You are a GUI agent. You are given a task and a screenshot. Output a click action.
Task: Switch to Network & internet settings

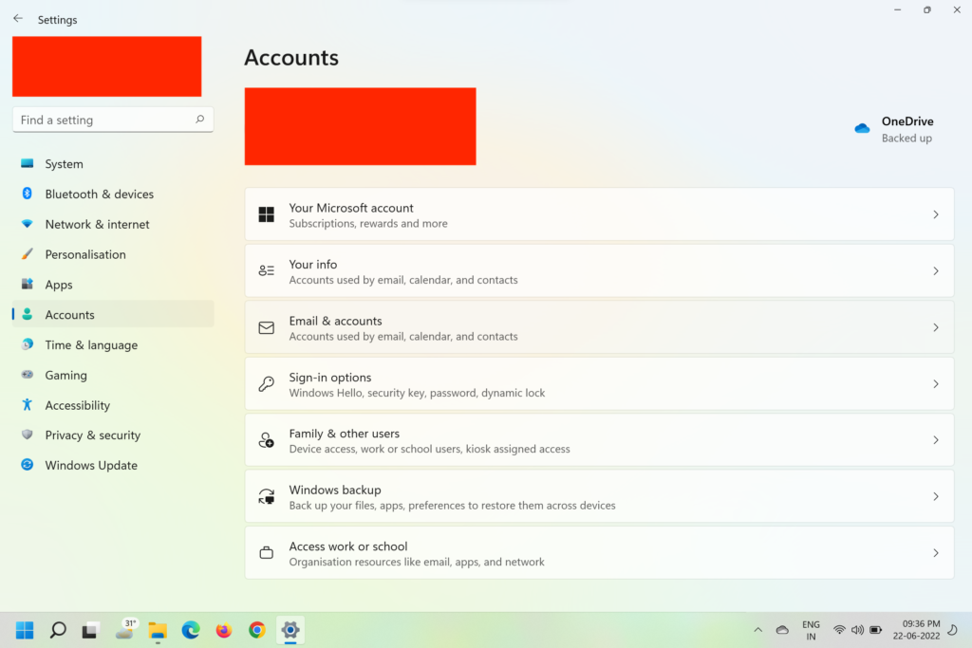pos(97,224)
